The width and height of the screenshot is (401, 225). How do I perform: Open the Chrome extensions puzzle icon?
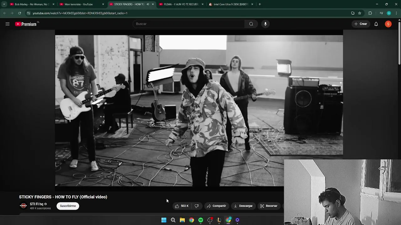coord(370,13)
